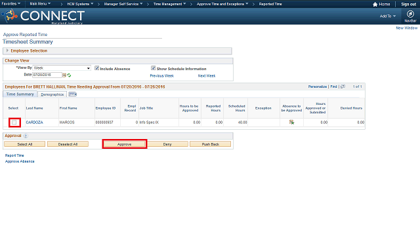Open the NavBar compass icon
The width and height of the screenshot is (420, 236).
[x=410, y=14]
